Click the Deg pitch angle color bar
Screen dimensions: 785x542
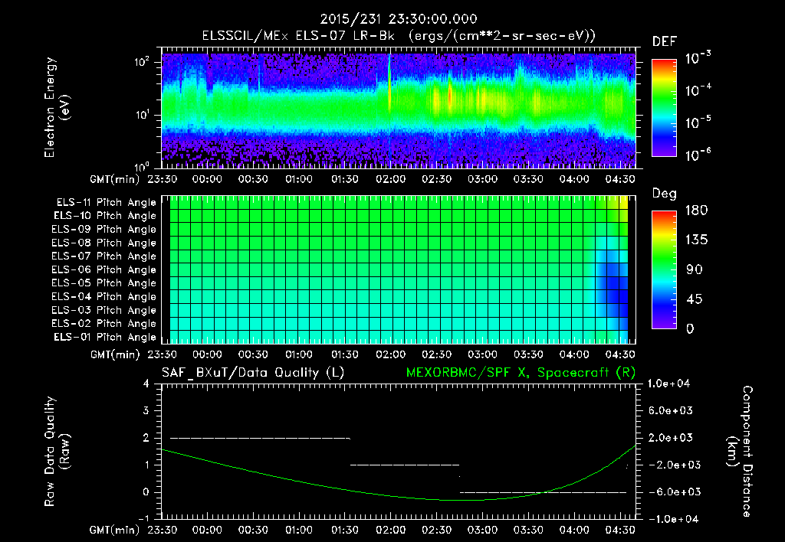coord(664,270)
